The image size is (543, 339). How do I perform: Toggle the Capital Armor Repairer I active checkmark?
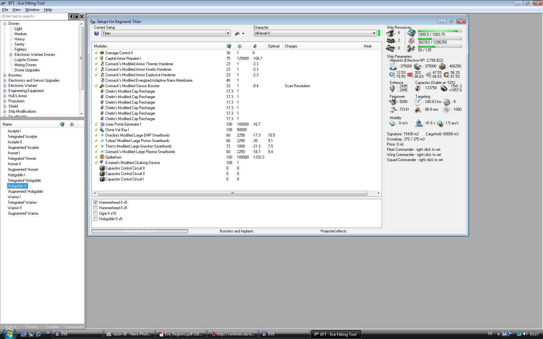pos(96,58)
